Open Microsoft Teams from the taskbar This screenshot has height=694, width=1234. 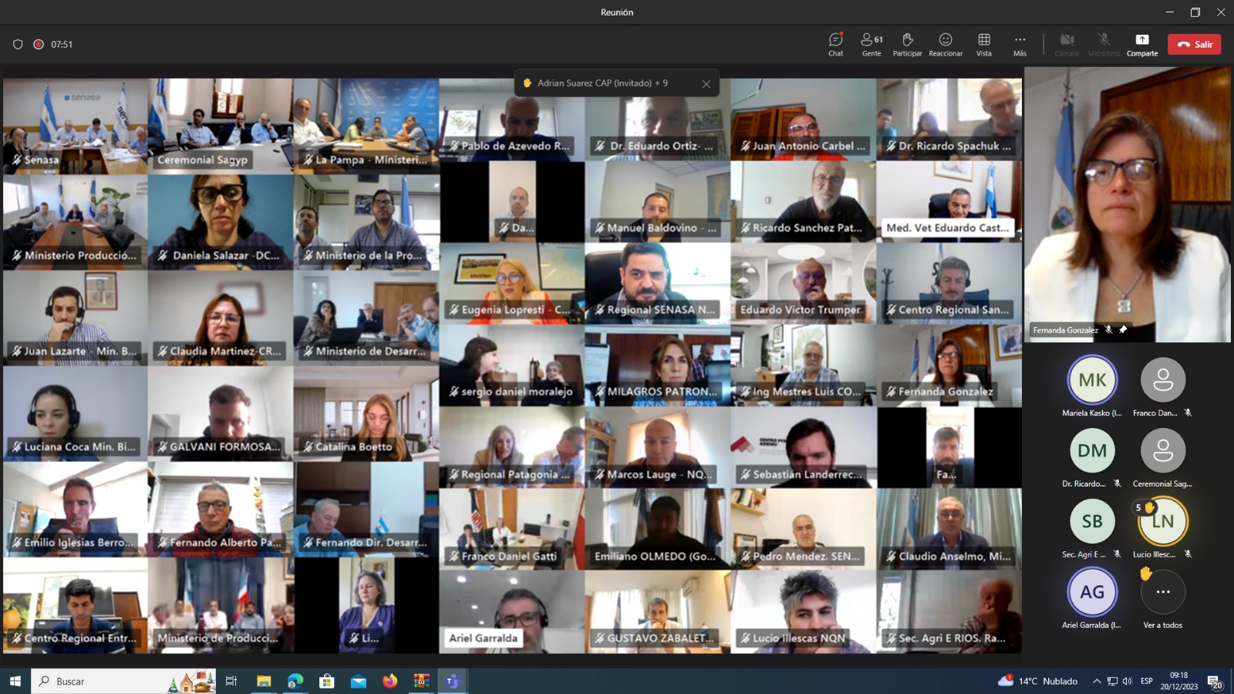tap(453, 681)
